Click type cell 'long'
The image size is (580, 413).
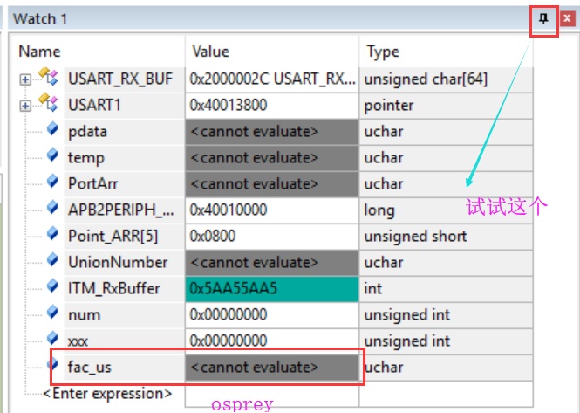446,210
